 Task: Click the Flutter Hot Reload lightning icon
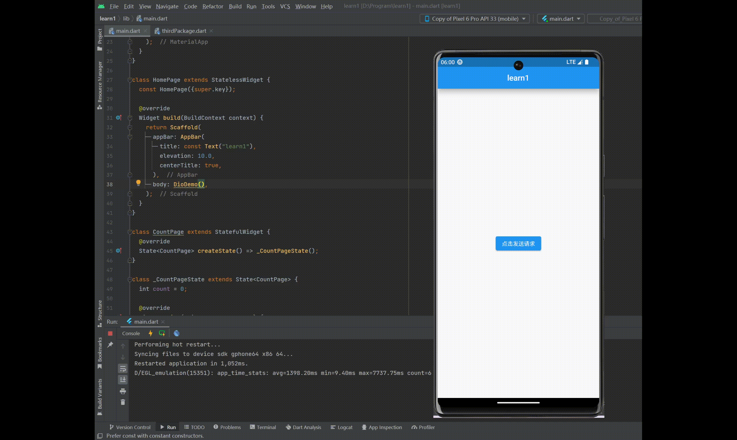pyautogui.click(x=151, y=333)
